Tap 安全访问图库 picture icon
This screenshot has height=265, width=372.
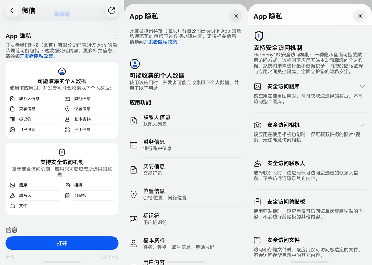tap(257, 87)
